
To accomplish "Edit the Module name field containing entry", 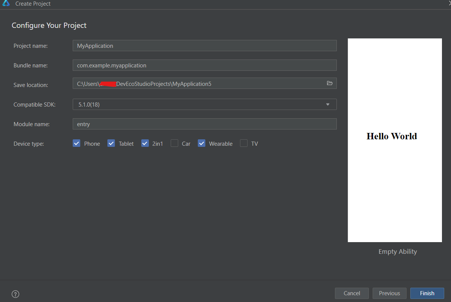I will click(x=205, y=124).
